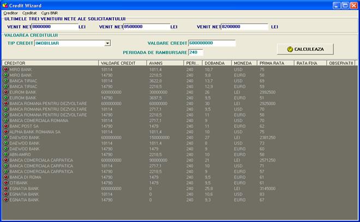Click green icon of BANCA COMERCIALA CARPATICA EURO row
Image resolution: width=360 pixels, height=222 pixels.
point(6,171)
